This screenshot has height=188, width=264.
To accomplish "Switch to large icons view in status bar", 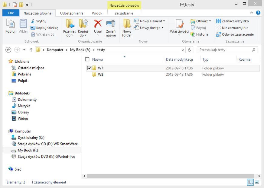I will click(257, 182).
